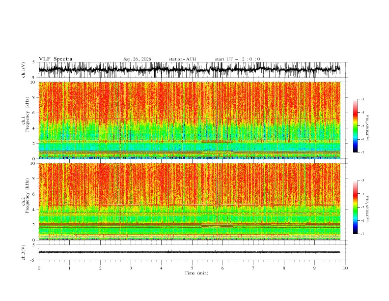Click the ch.2 spectrogram color scale bar
This screenshot has height=301, width=389.
click(x=355, y=207)
